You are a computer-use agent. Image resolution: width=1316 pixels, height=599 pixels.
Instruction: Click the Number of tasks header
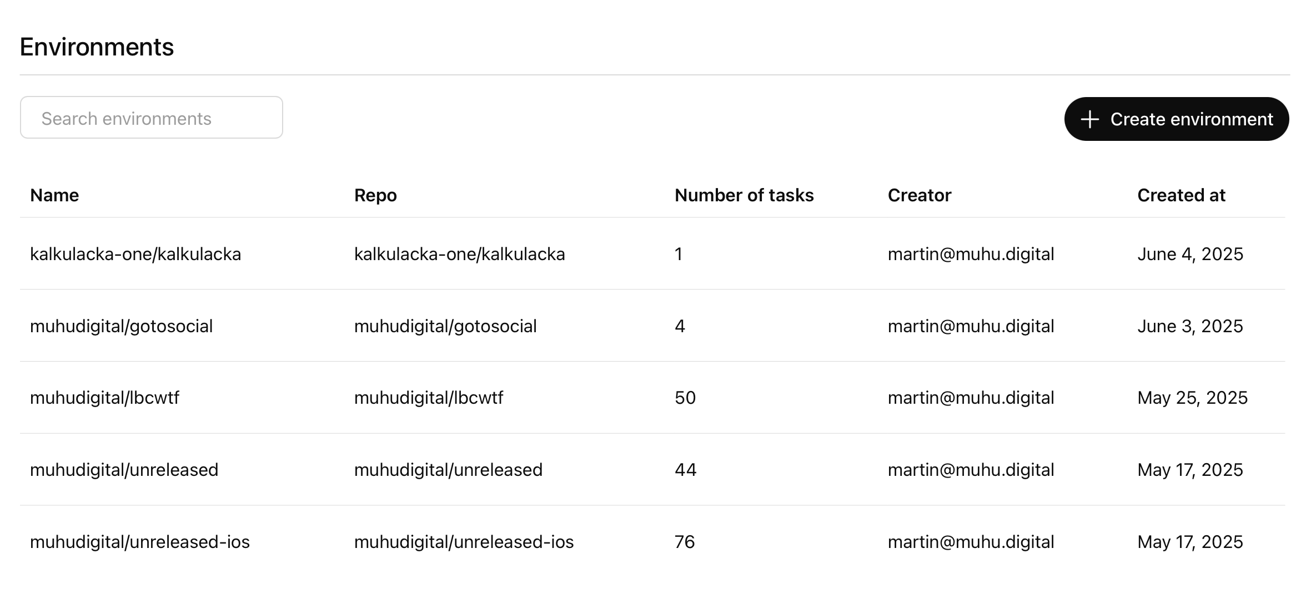[x=744, y=195]
